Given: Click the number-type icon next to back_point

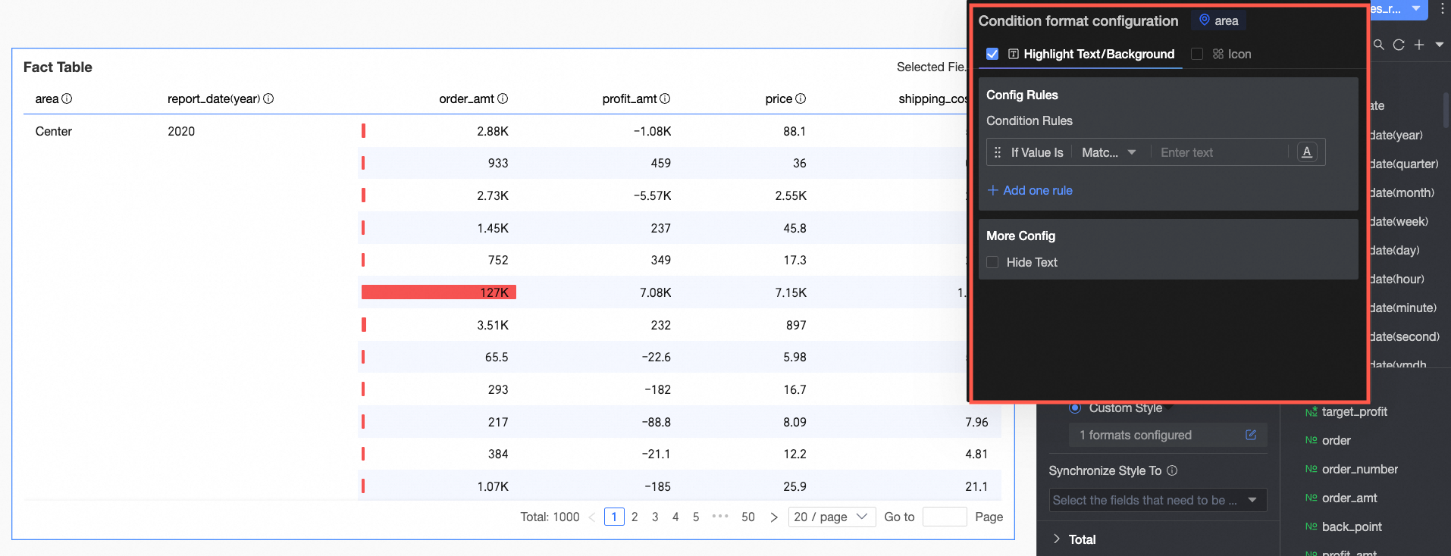Looking at the screenshot, I should [1311, 526].
